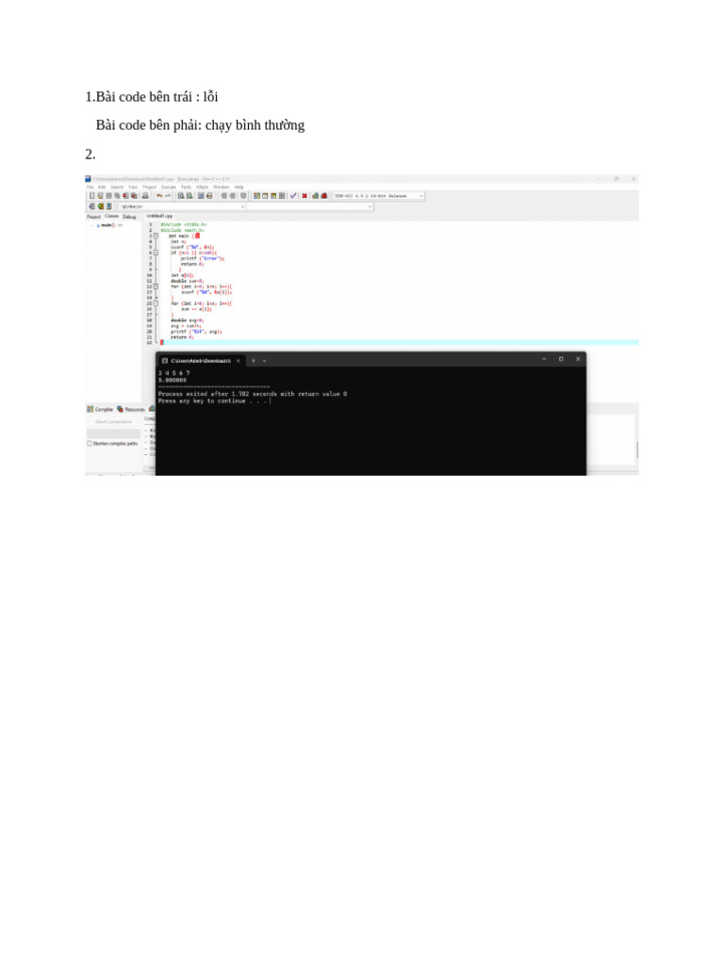Toggle the Shorten compiler paths checkbox
Viewport: 724px width, 965px height.
click(90, 443)
